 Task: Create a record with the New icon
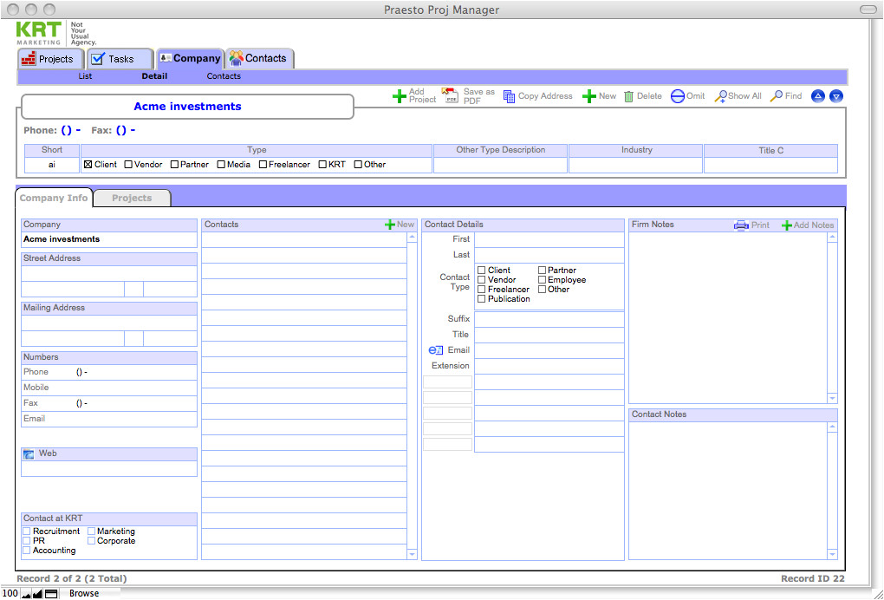[x=590, y=95]
